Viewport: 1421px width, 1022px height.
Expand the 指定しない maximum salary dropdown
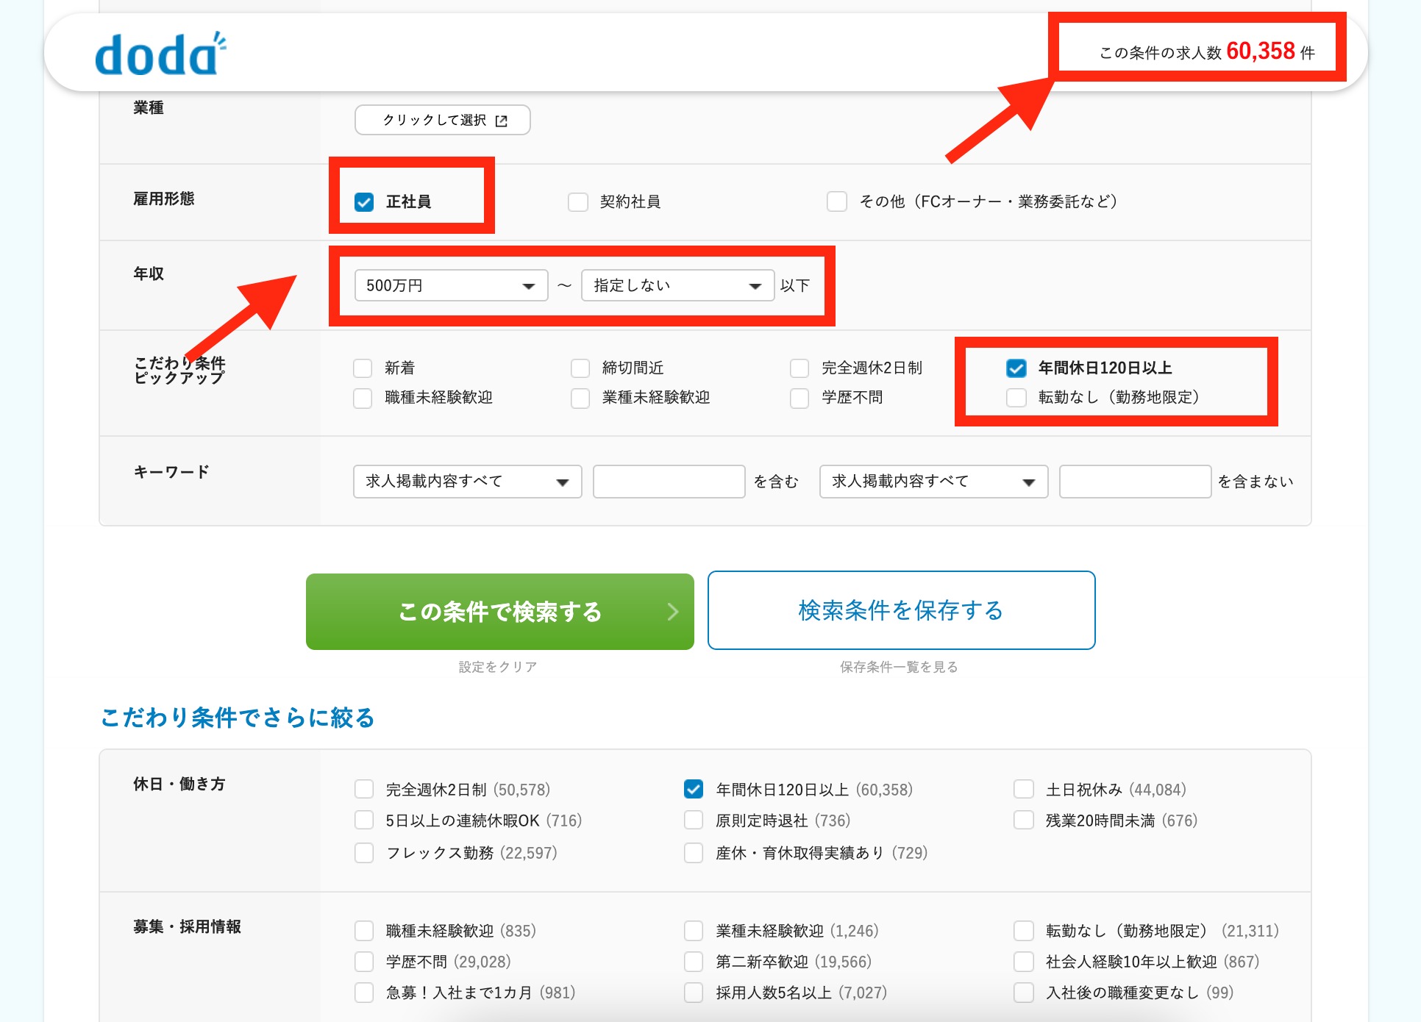tap(677, 285)
